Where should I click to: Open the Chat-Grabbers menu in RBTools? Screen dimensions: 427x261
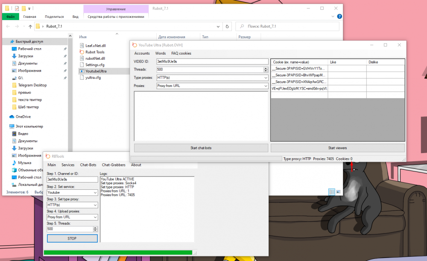(113, 165)
